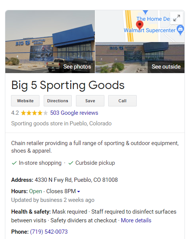Open See outside street view thumbnail

[x=140, y=58]
